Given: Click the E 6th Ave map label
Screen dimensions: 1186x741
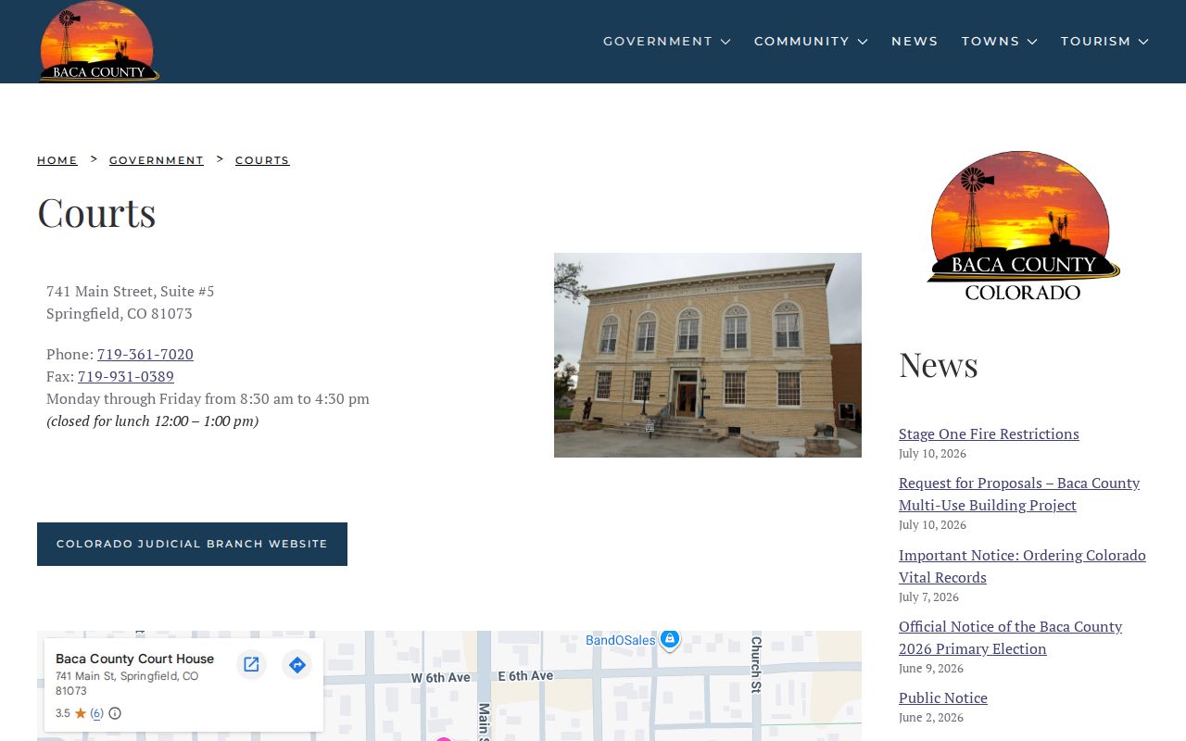Looking at the screenshot, I should pos(525,676).
